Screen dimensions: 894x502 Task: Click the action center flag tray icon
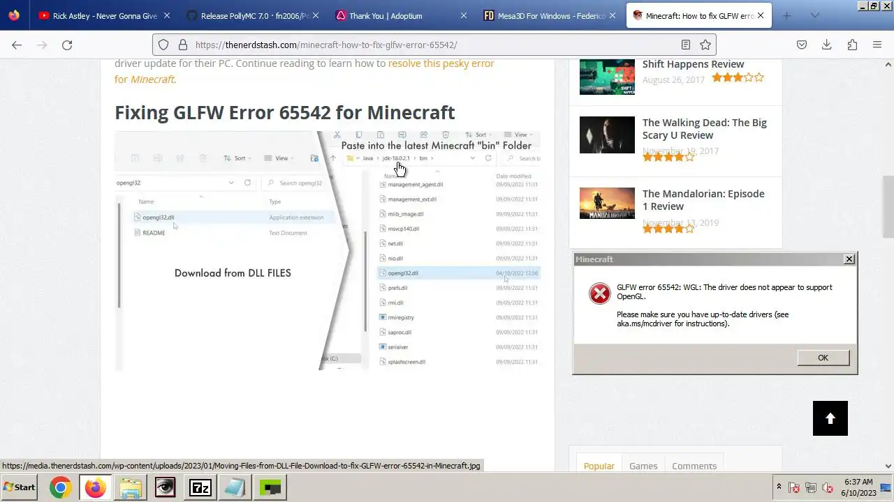794,488
